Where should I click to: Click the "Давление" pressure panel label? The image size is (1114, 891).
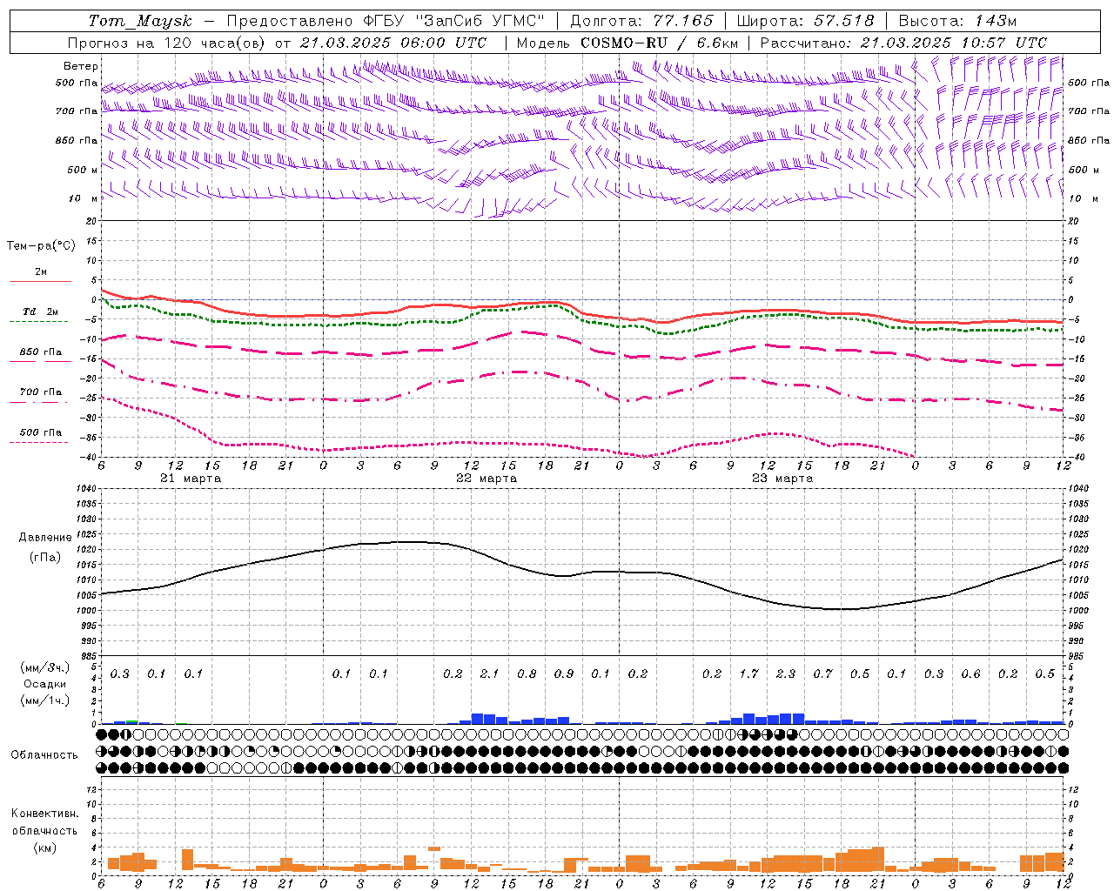pyautogui.click(x=45, y=538)
